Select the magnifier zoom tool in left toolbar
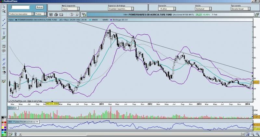The height and width of the screenshot is (137, 260). (4, 11)
